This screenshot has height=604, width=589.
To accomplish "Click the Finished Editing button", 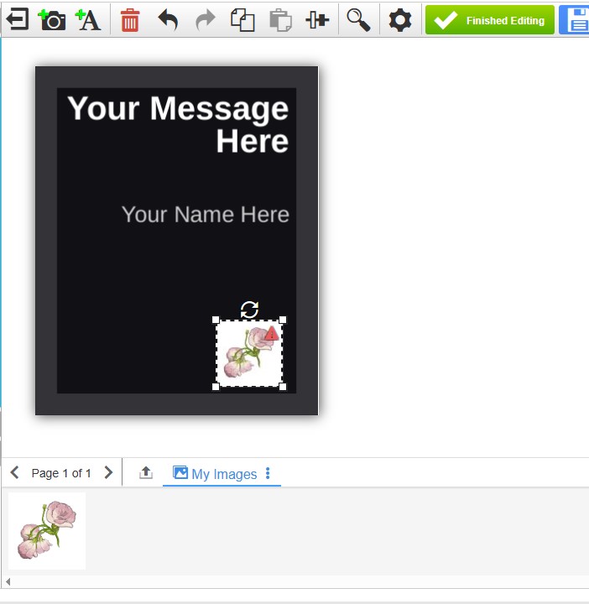I will click(x=490, y=20).
